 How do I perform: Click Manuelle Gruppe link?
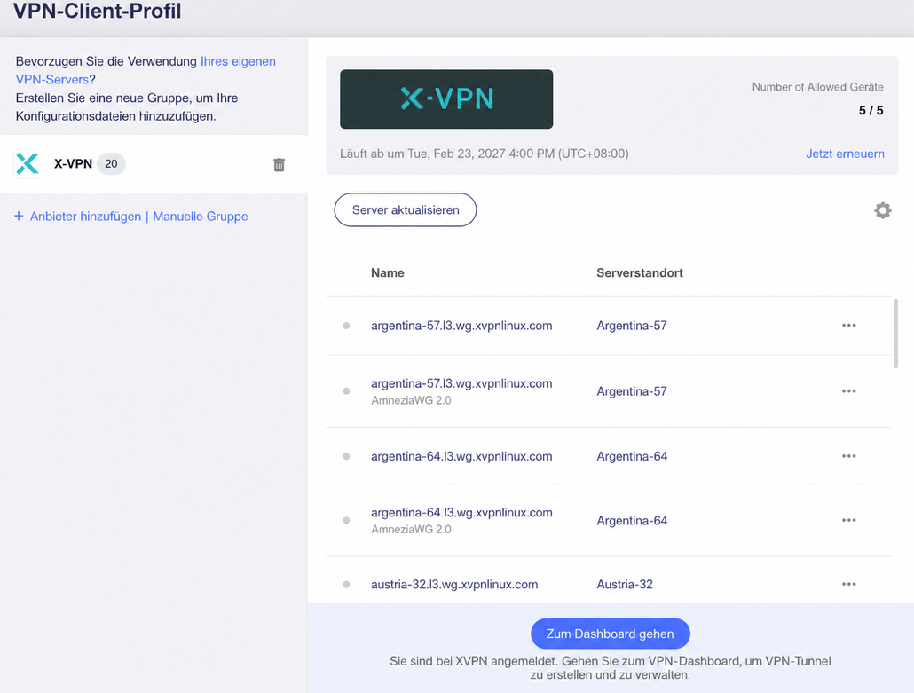coord(200,217)
